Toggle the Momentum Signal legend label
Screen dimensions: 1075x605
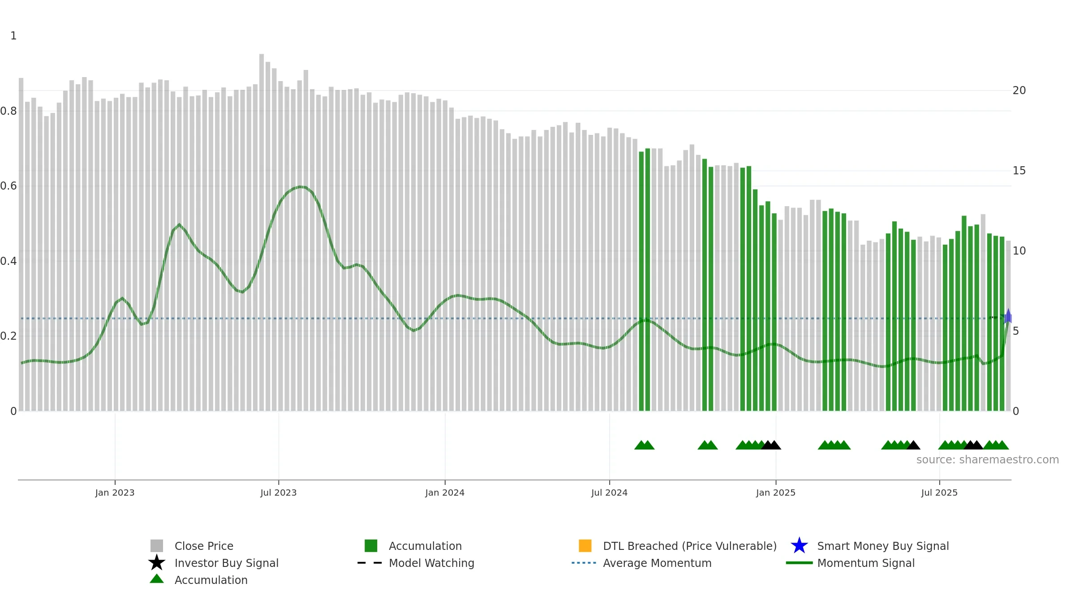pos(866,563)
